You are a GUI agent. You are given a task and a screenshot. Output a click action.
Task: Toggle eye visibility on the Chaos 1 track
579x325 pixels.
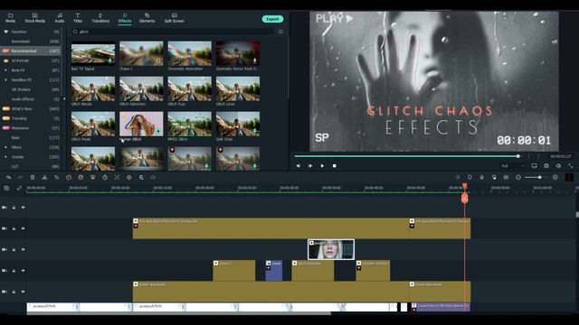pos(23,271)
